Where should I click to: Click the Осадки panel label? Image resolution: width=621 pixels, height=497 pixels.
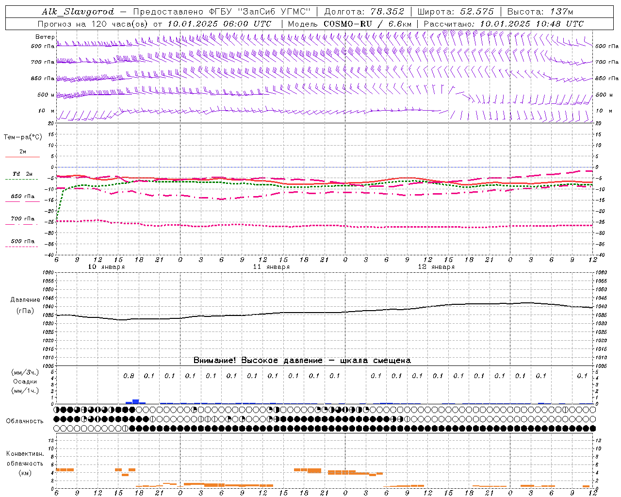pyautogui.click(x=25, y=381)
